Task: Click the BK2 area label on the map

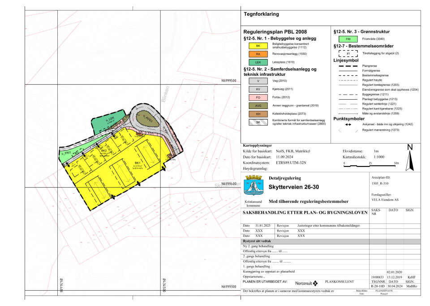Action: click(x=104, y=151)
